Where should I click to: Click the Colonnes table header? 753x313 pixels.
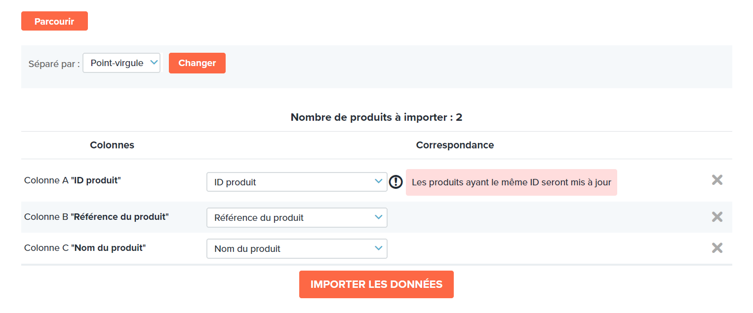click(x=112, y=145)
